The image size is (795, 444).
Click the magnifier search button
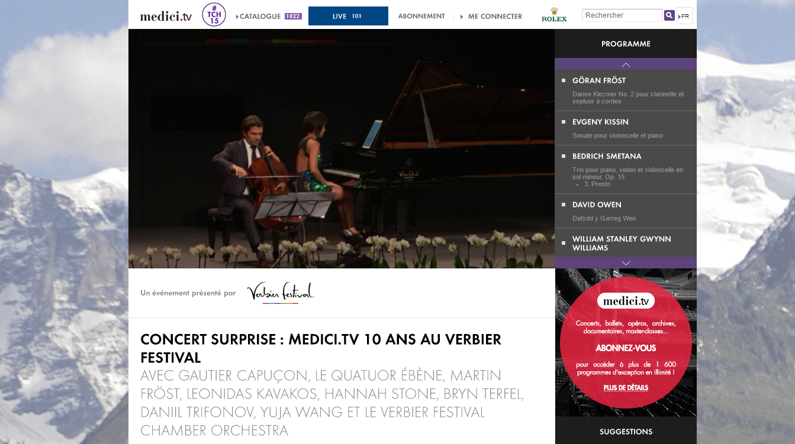(x=670, y=15)
